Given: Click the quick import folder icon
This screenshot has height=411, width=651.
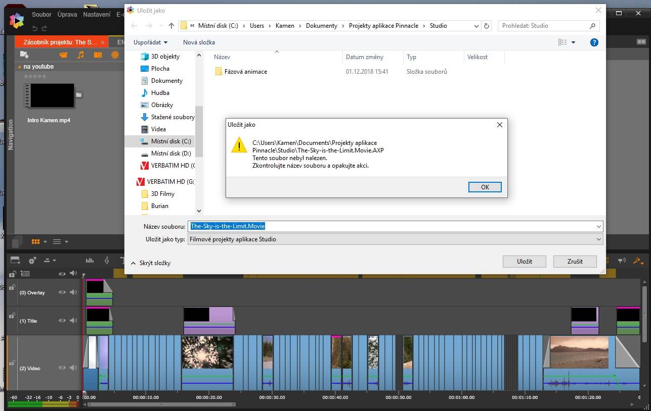Looking at the screenshot, I should tap(24, 55).
